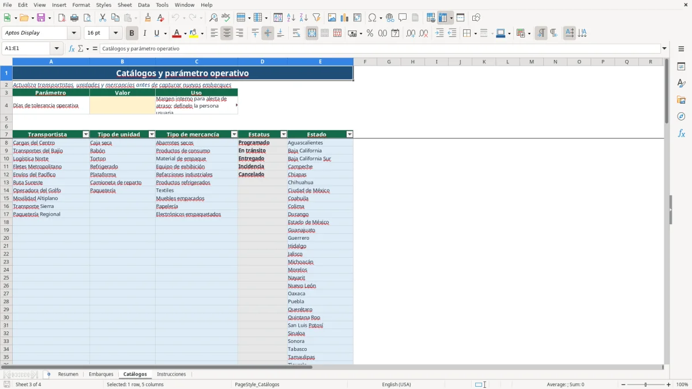Toggle Italic formatting
The height and width of the screenshot is (389, 692).
coord(145,33)
